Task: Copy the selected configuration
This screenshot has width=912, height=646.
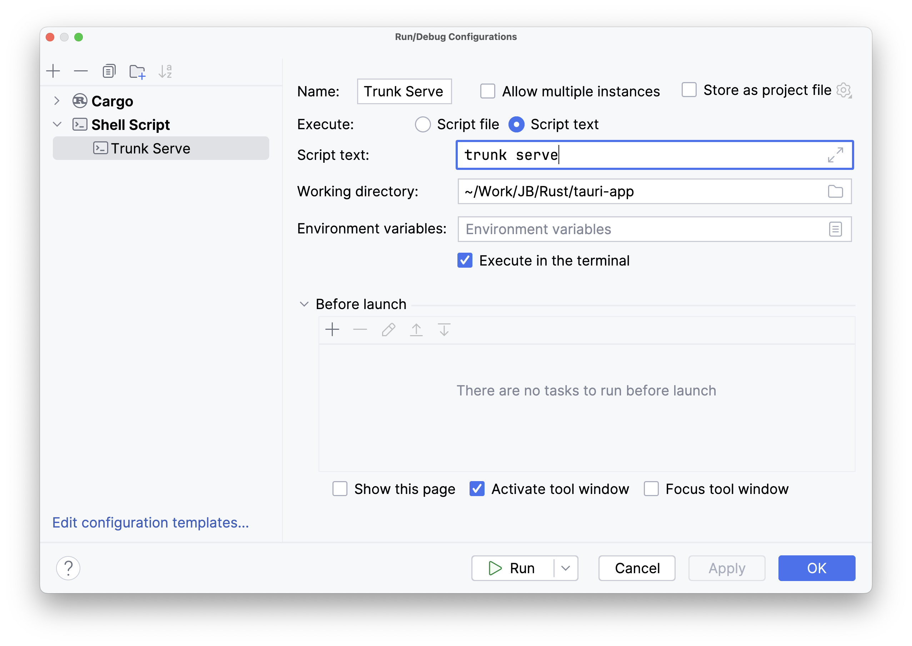Action: click(109, 71)
